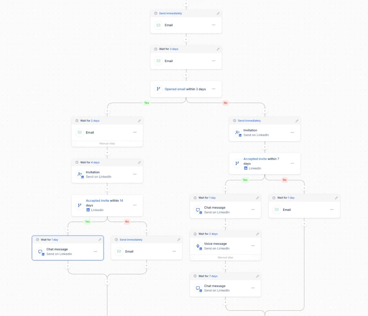Click '2 days' link above Voice message
Image resolution: width=368 pixels, height=316 pixels.
point(213,234)
